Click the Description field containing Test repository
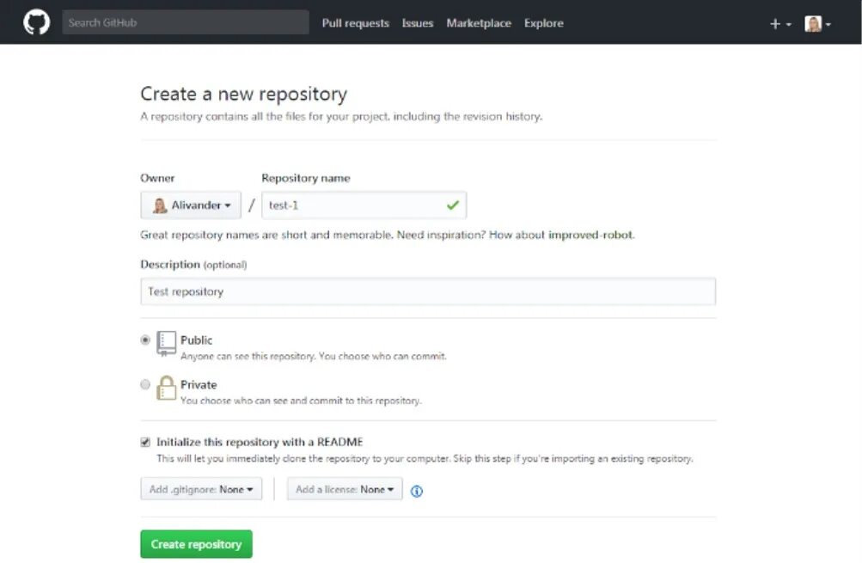 (428, 291)
